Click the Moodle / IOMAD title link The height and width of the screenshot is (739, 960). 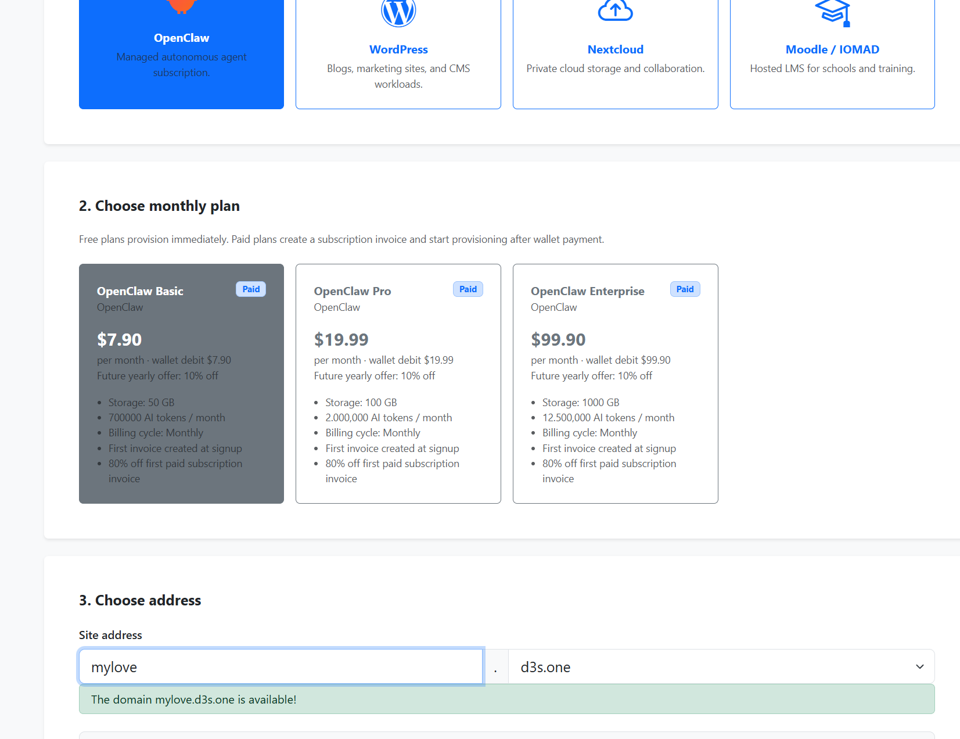(832, 49)
